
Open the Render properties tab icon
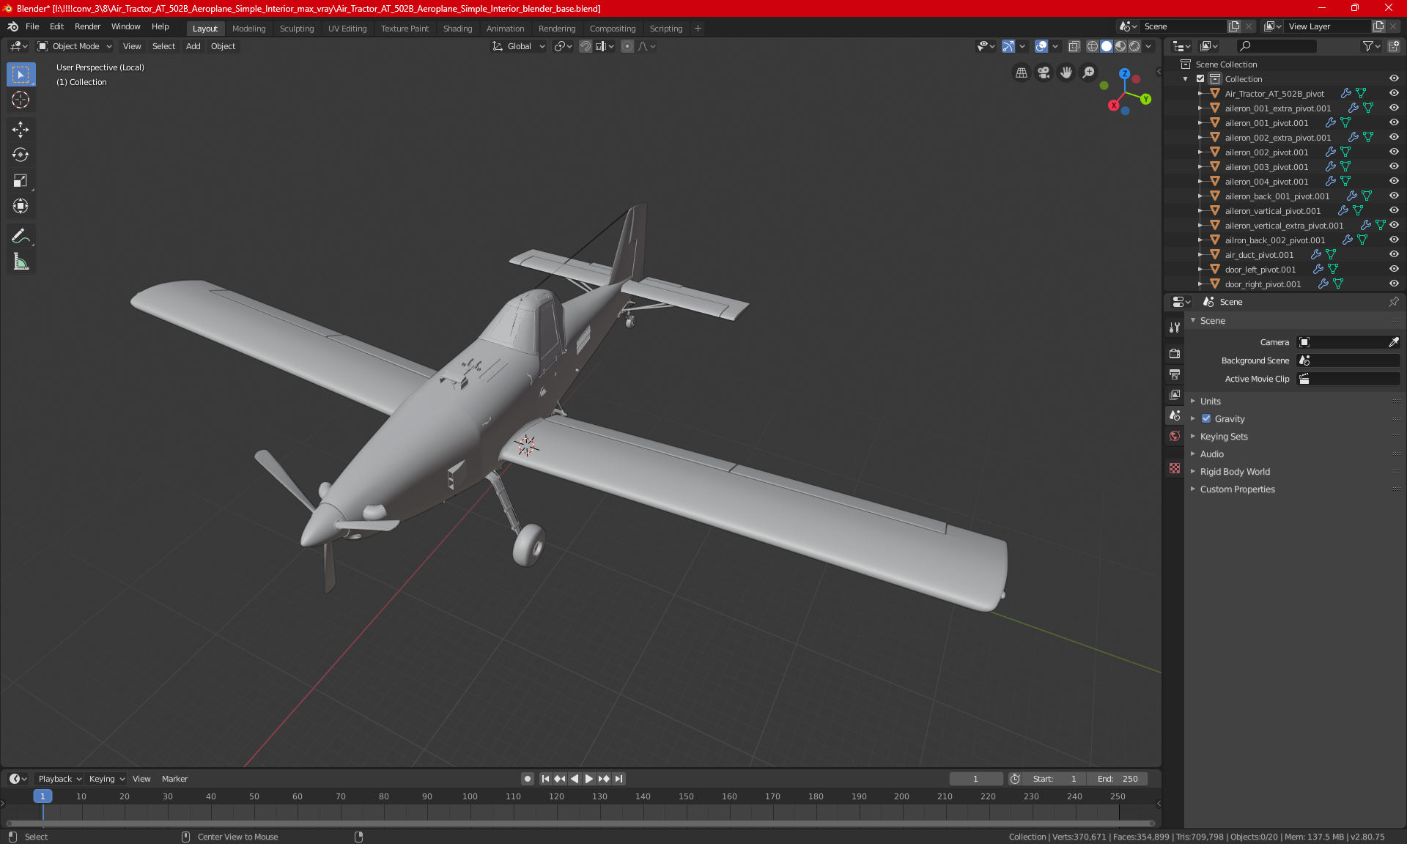(1175, 353)
